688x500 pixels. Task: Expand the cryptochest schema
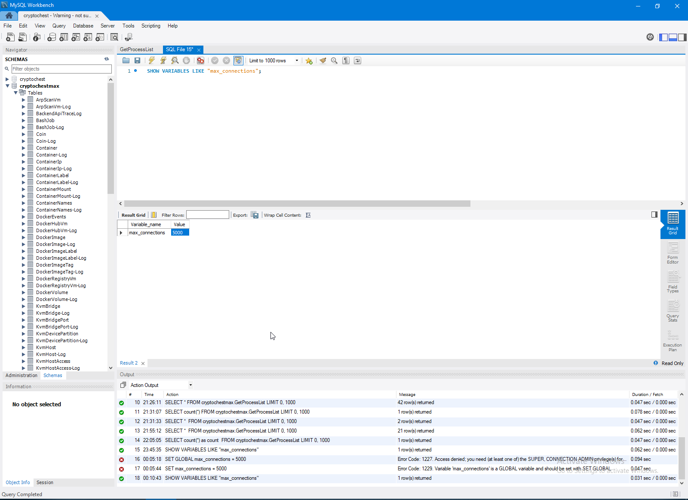click(7, 79)
